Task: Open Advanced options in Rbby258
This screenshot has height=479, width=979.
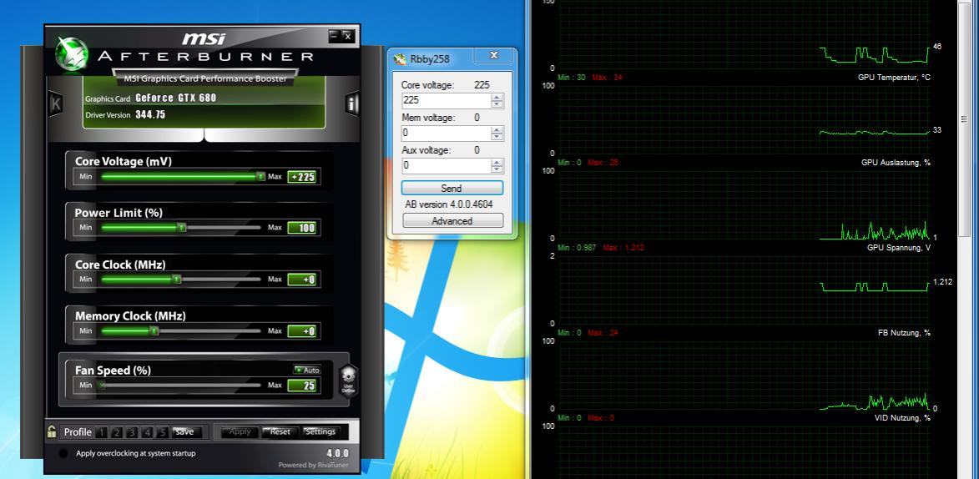Action: click(452, 220)
